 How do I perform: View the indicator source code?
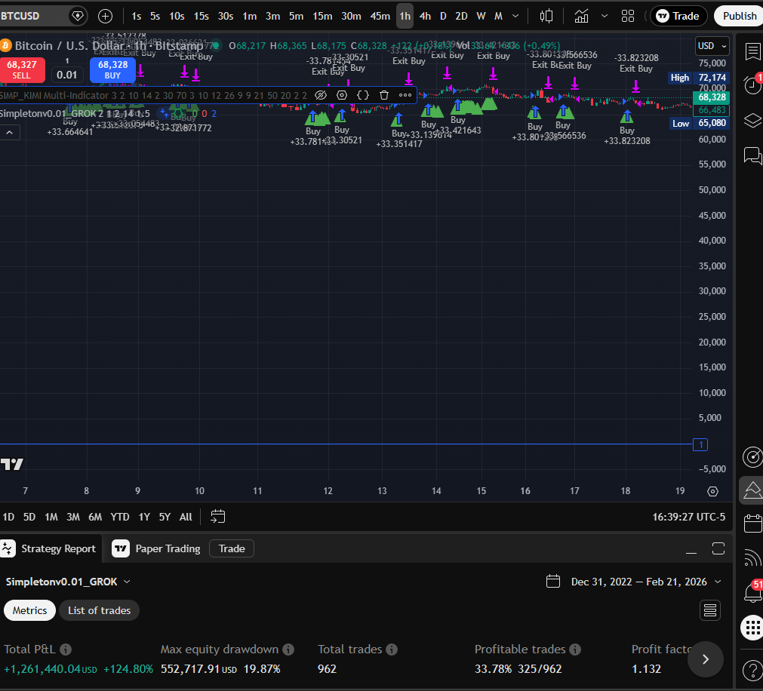(363, 95)
